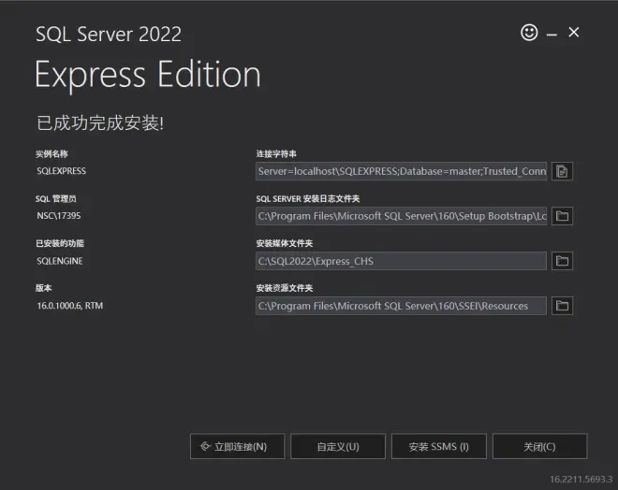Click the NSC\17395 administrator value
The width and height of the screenshot is (618, 490).
click(x=59, y=216)
